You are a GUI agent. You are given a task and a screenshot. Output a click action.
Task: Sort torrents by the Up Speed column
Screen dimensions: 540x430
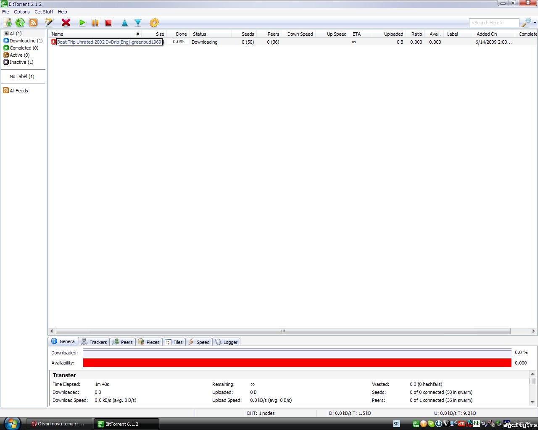point(332,34)
